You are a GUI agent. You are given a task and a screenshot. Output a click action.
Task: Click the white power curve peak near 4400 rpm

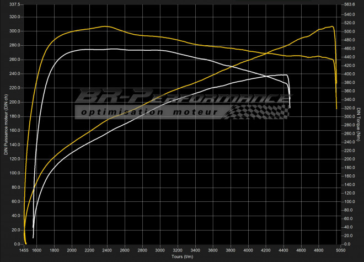[284, 75]
